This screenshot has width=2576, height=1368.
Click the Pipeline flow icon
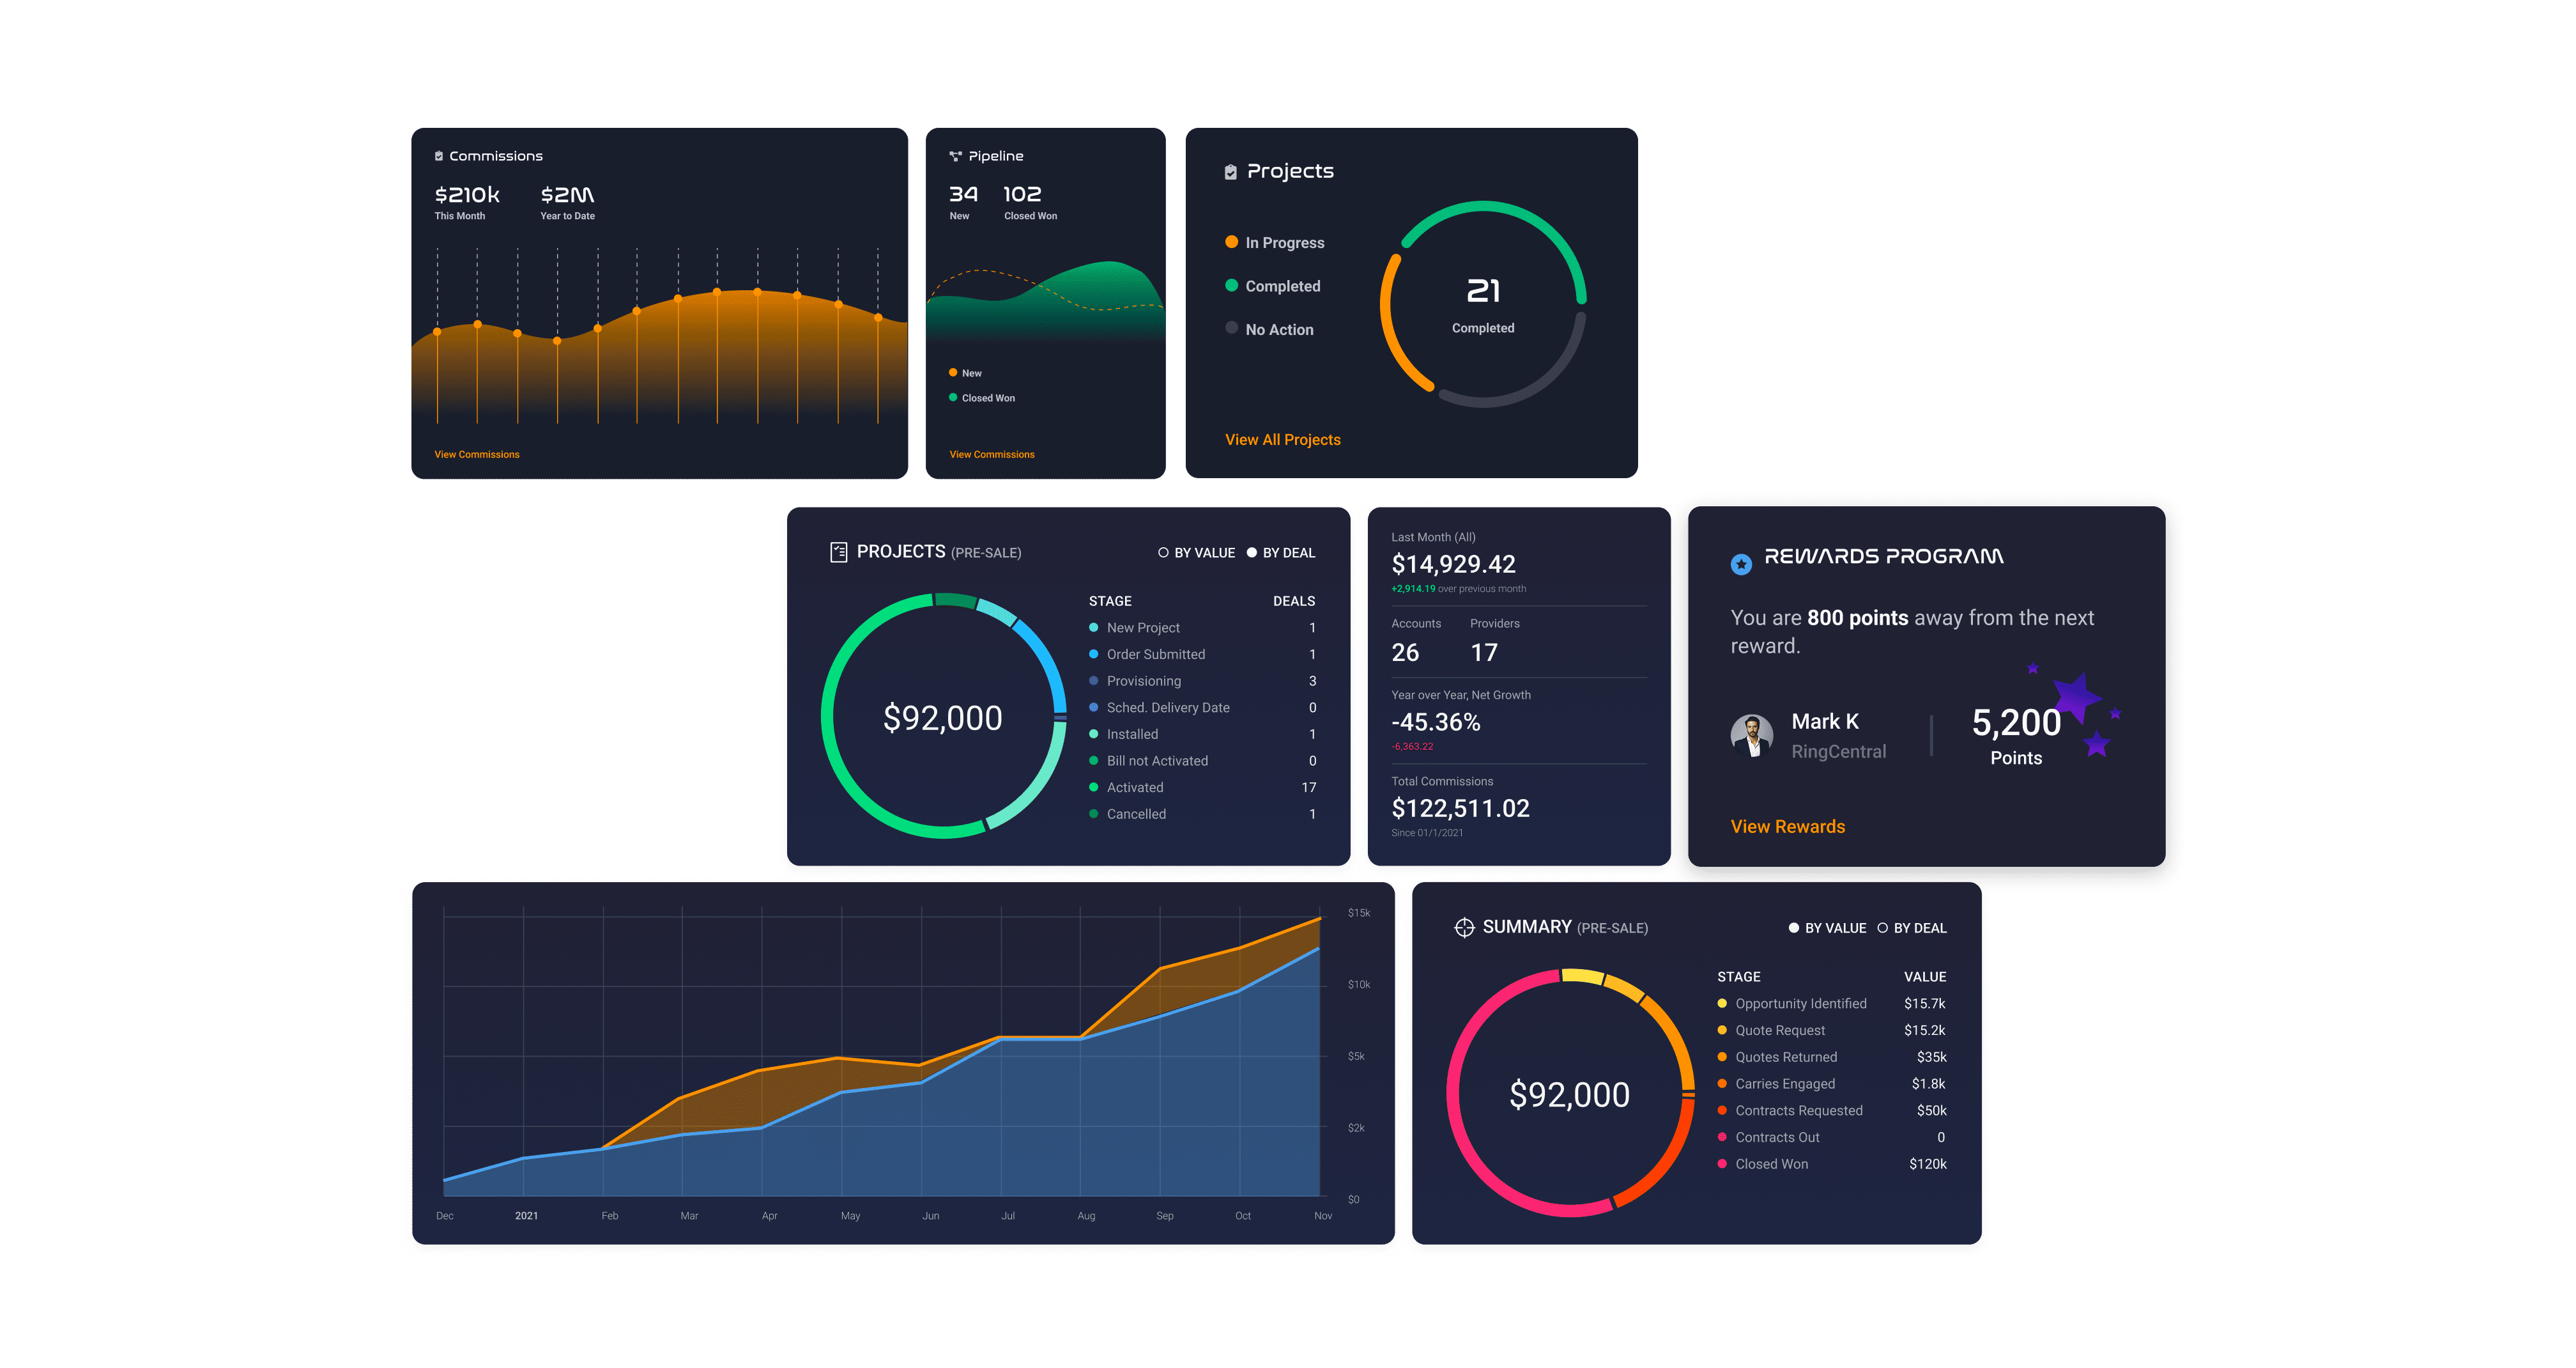[x=955, y=156]
